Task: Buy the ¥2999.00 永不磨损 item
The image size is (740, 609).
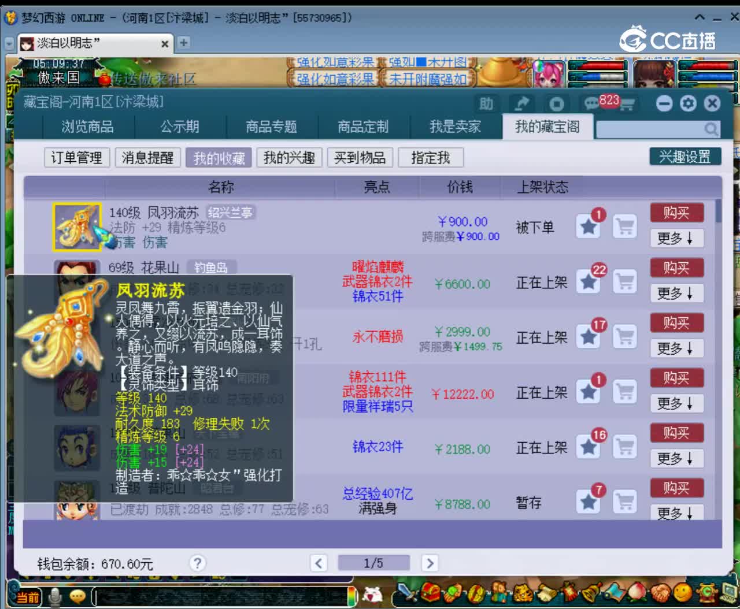Action: (676, 322)
